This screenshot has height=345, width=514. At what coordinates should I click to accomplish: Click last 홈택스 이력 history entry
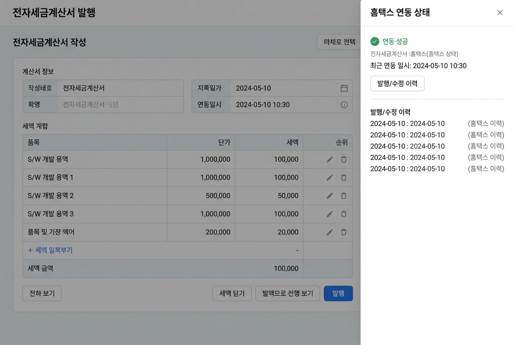[437, 168]
